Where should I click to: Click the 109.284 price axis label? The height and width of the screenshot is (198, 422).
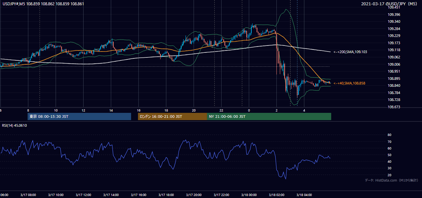coord(394,29)
